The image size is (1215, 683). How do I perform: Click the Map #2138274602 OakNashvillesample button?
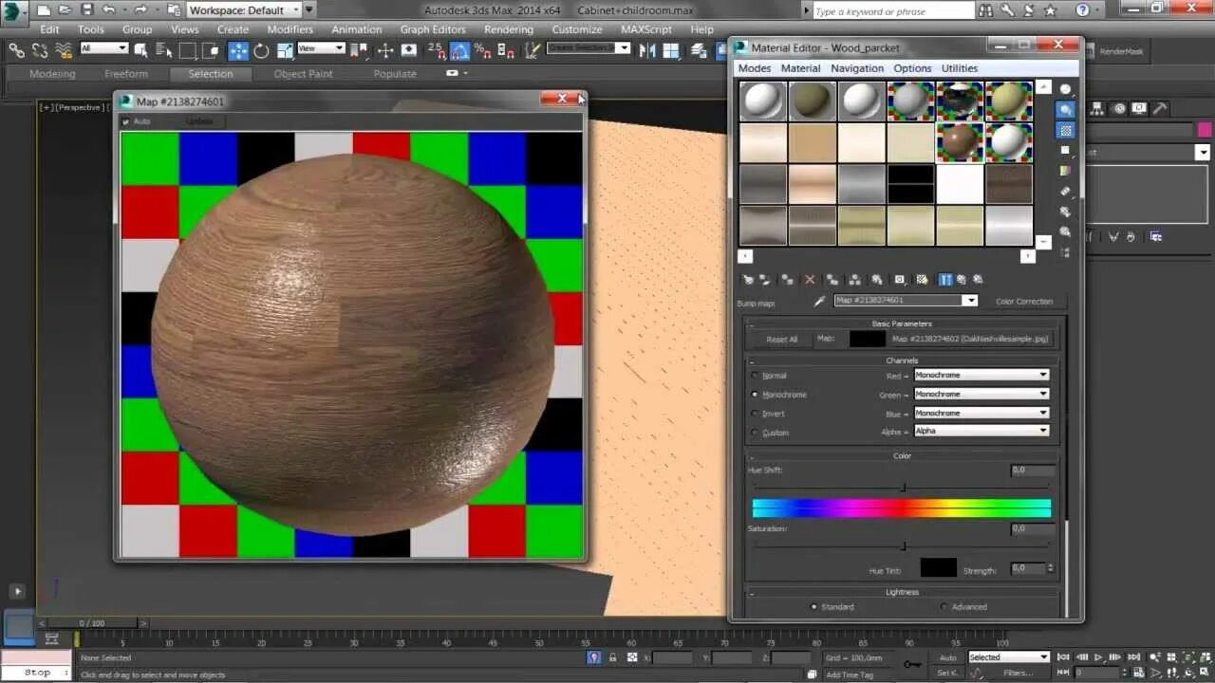pos(971,339)
